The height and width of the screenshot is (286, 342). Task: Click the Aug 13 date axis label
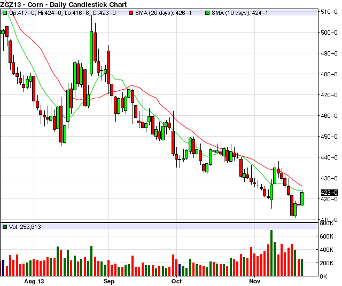click(34, 281)
